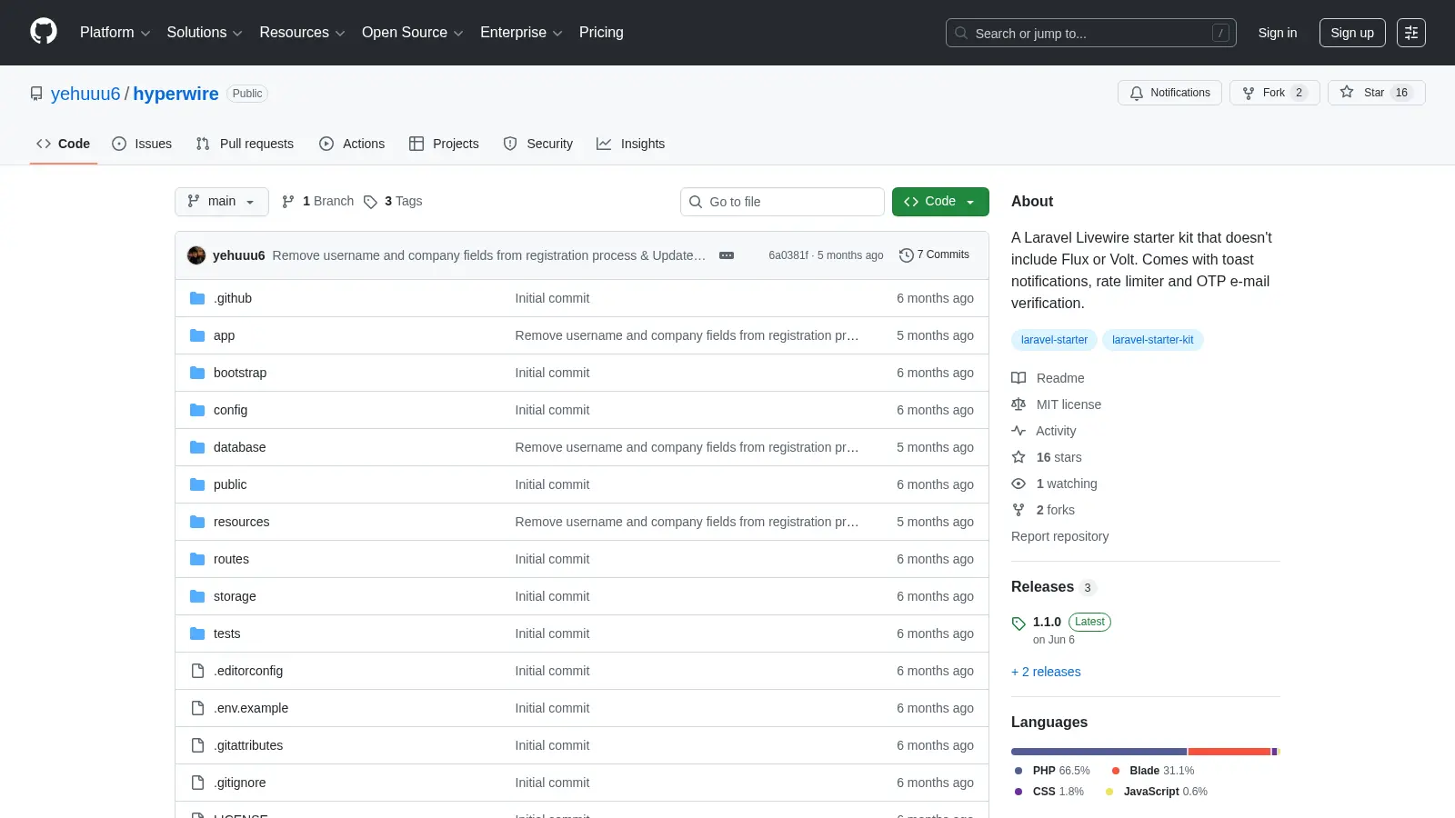Click the app folder icon

197,335
